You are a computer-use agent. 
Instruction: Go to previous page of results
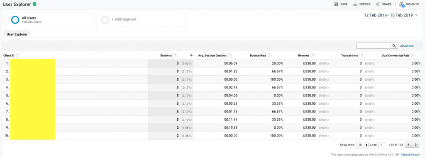coord(408,145)
